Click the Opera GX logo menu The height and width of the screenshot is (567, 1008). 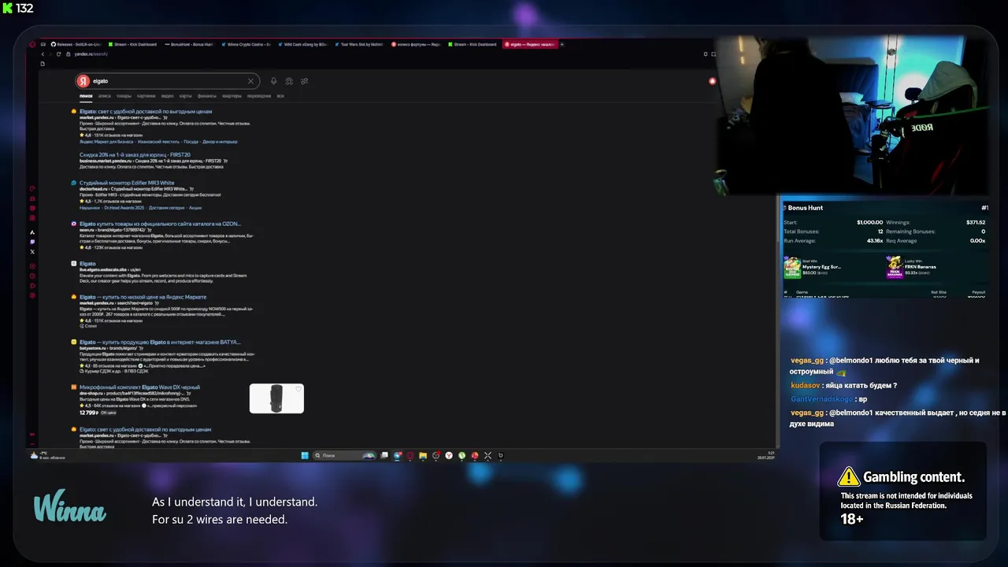click(32, 44)
